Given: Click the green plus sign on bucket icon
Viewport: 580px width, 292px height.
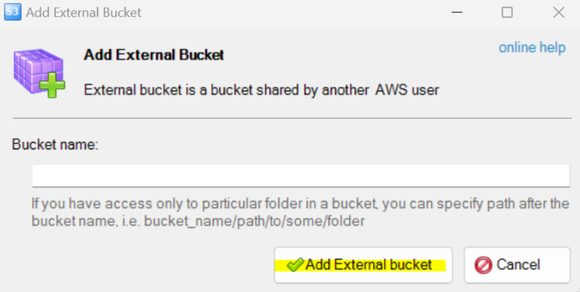Looking at the screenshot, I should click(x=52, y=85).
